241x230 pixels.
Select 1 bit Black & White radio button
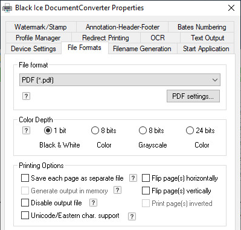pos(48,131)
